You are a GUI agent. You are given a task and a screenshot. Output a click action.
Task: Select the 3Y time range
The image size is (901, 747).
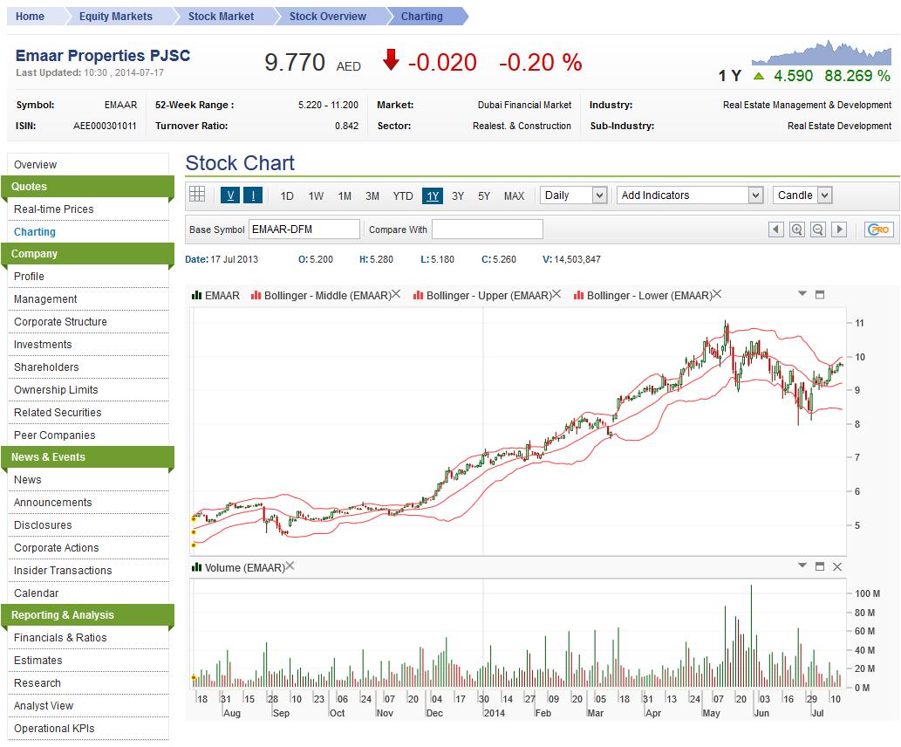(x=457, y=196)
